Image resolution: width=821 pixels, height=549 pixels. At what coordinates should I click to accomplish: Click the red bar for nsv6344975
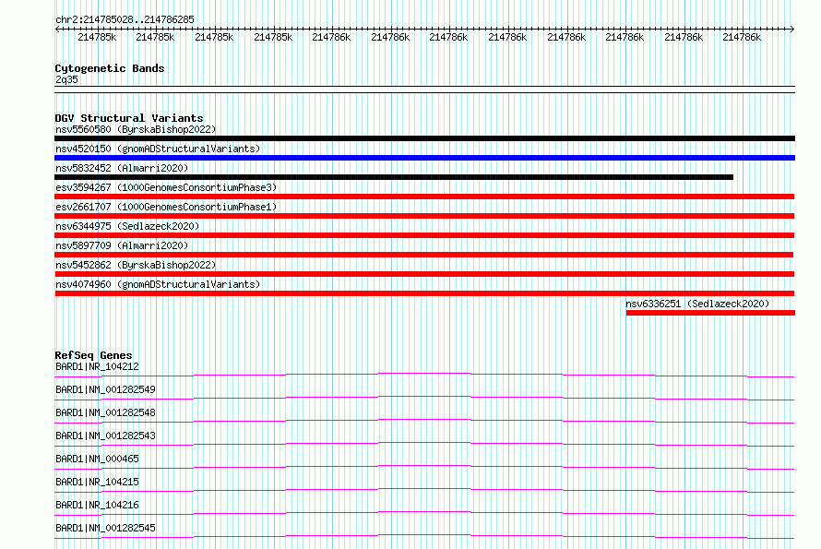pyautogui.click(x=424, y=235)
